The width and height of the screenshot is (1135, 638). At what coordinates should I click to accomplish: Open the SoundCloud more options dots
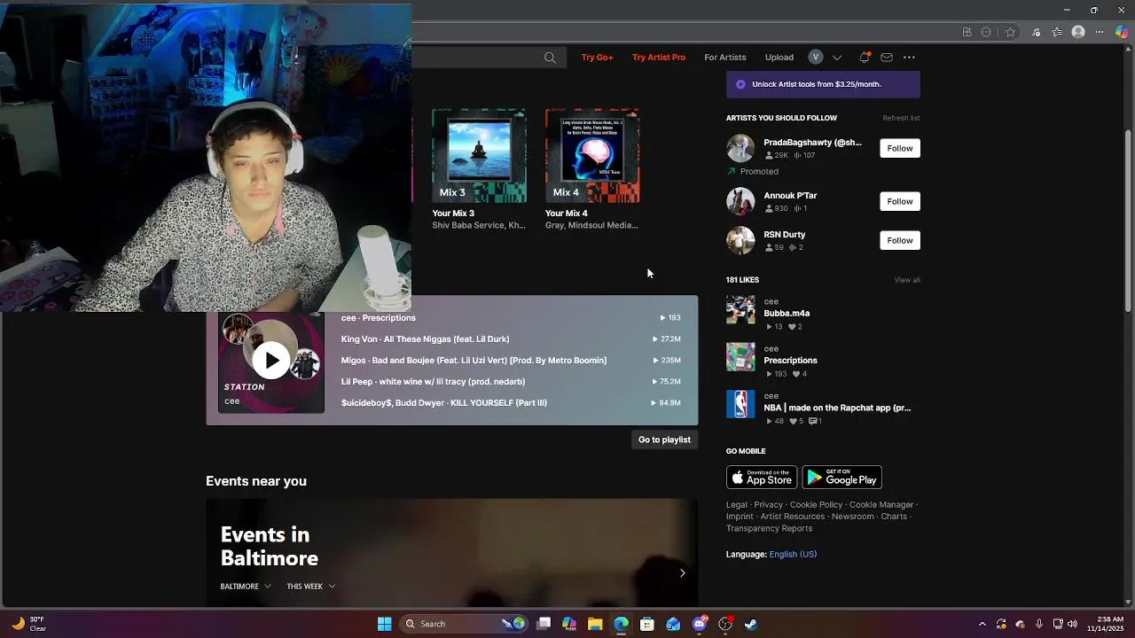[909, 58]
